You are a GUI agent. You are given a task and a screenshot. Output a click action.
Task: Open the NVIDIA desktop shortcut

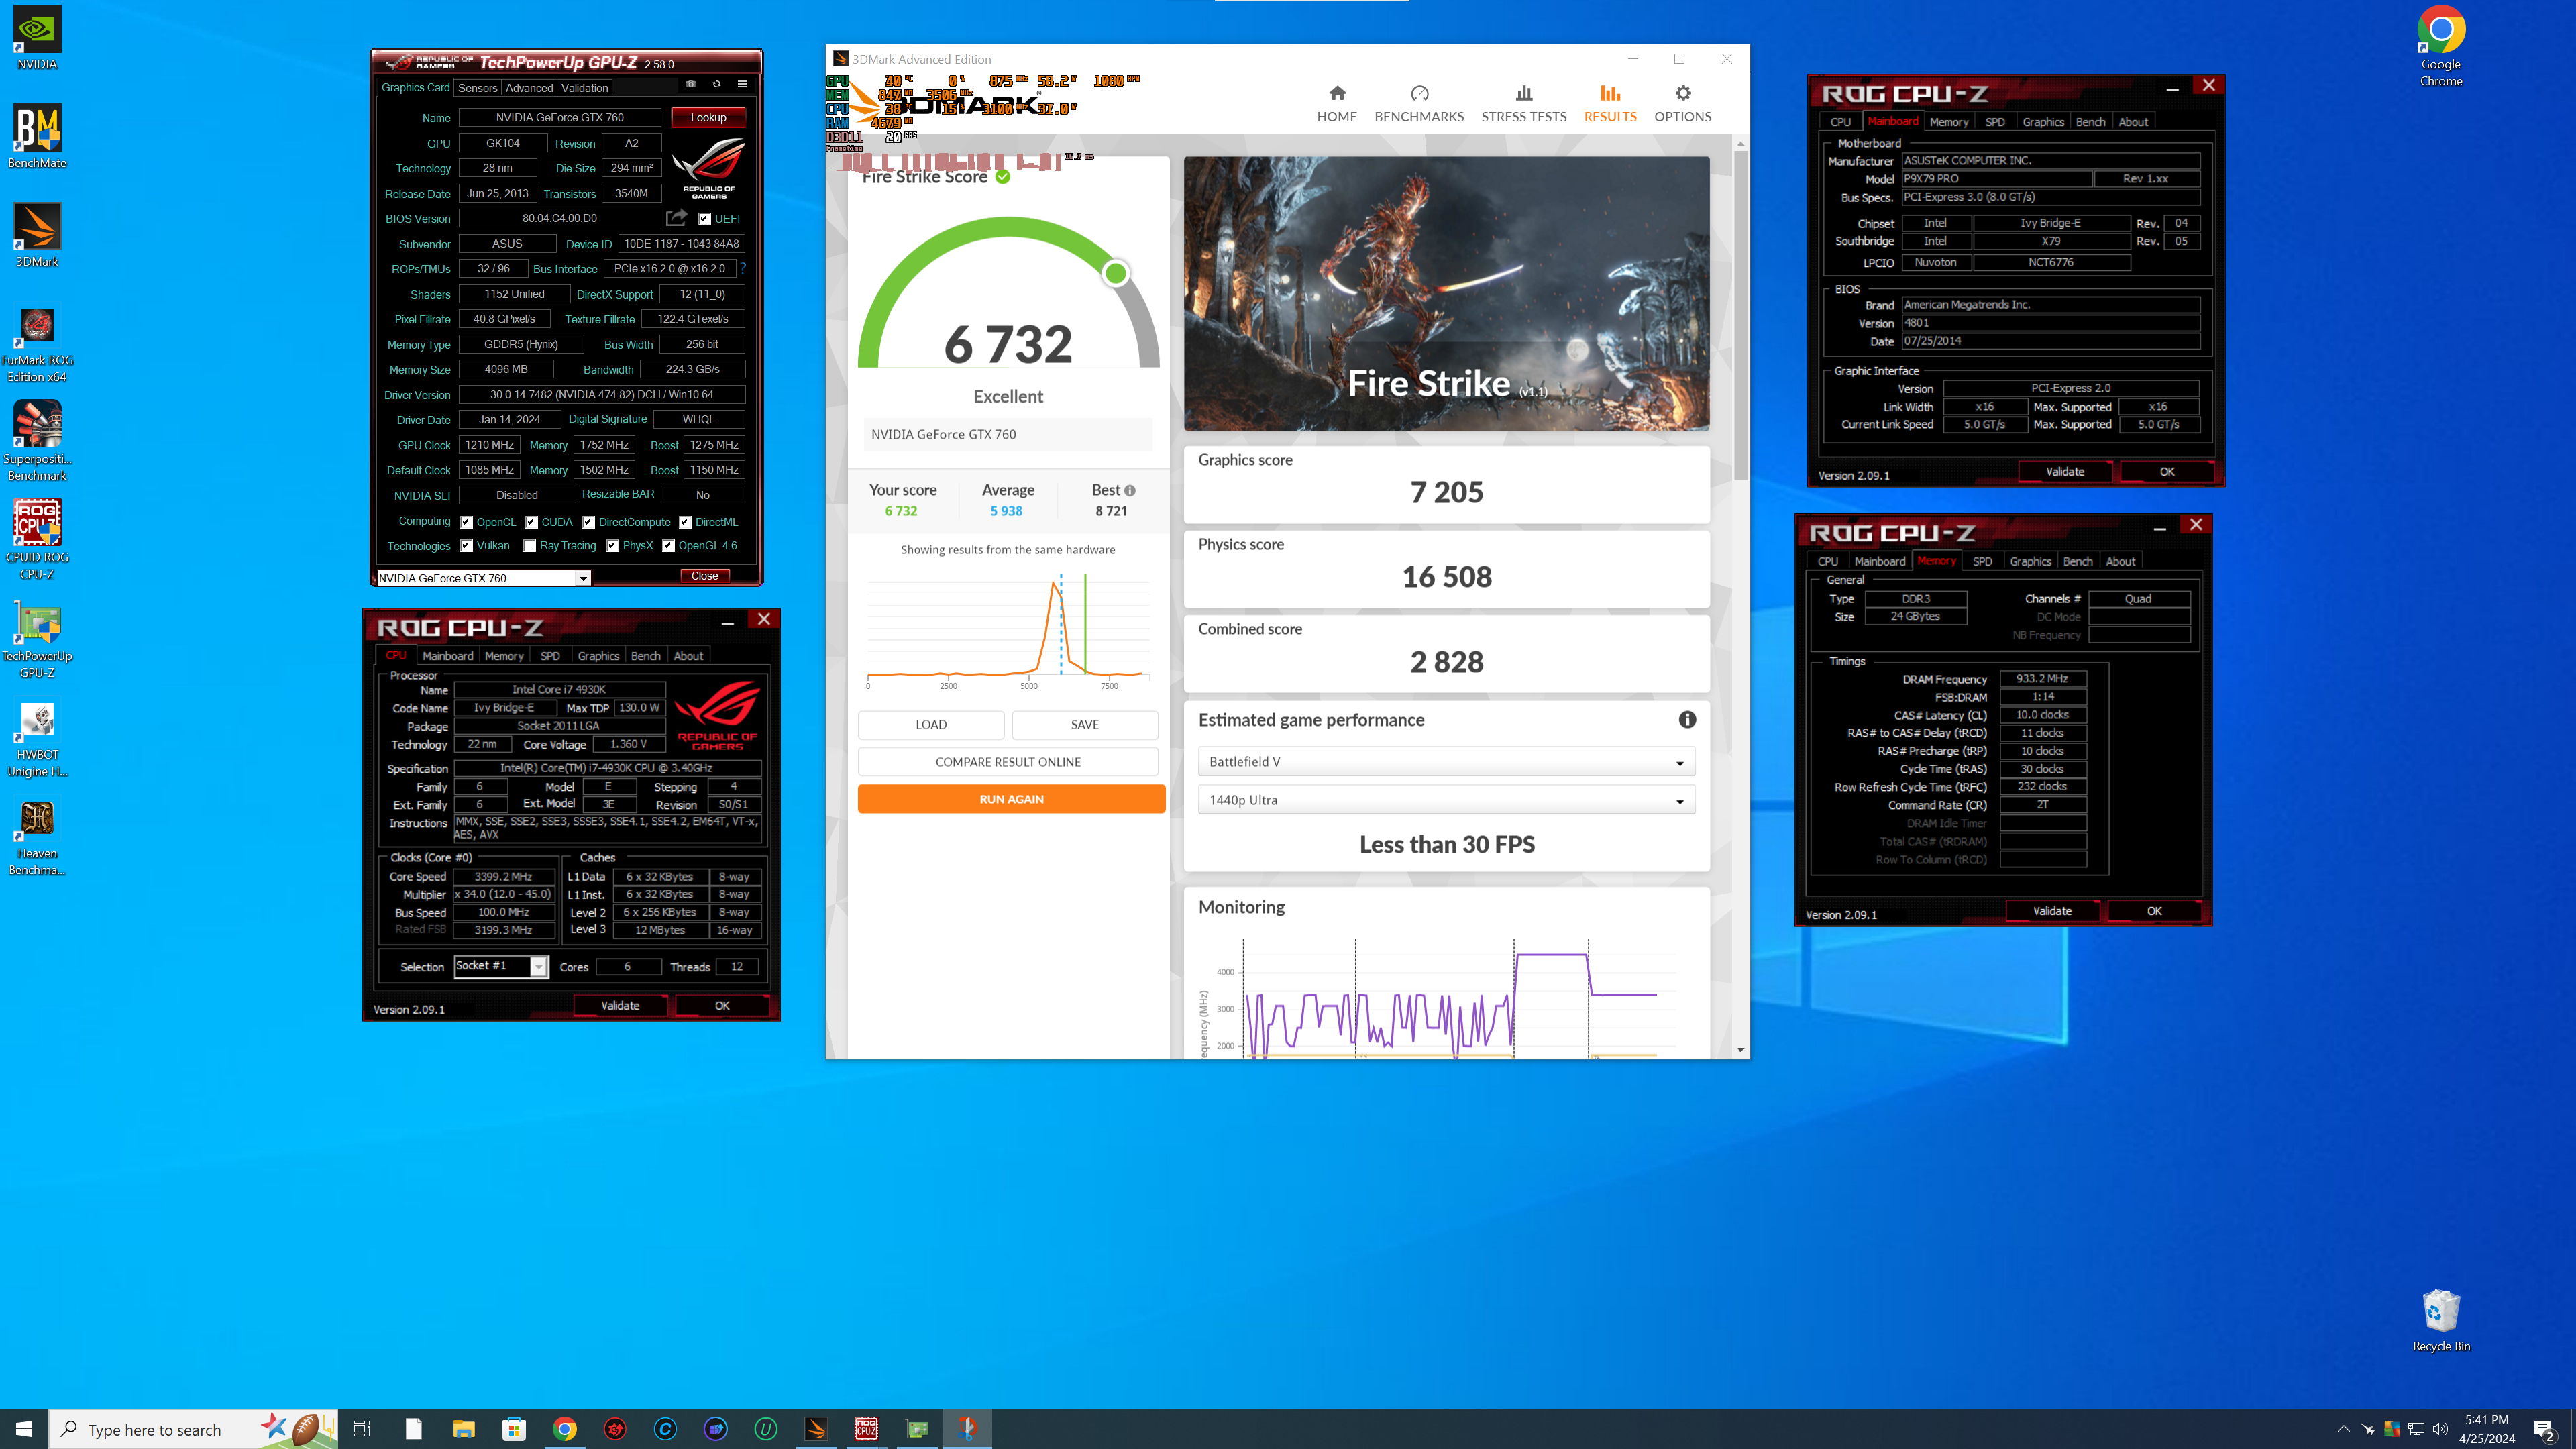[37, 38]
